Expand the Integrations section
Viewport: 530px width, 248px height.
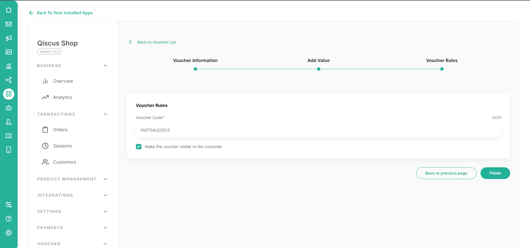(x=105, y=195)
